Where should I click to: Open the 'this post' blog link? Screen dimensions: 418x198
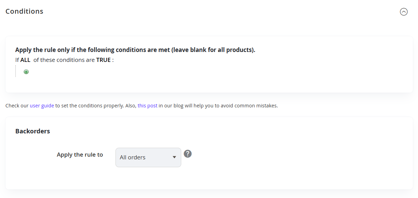pyautogui.click(x=148, y=106)
